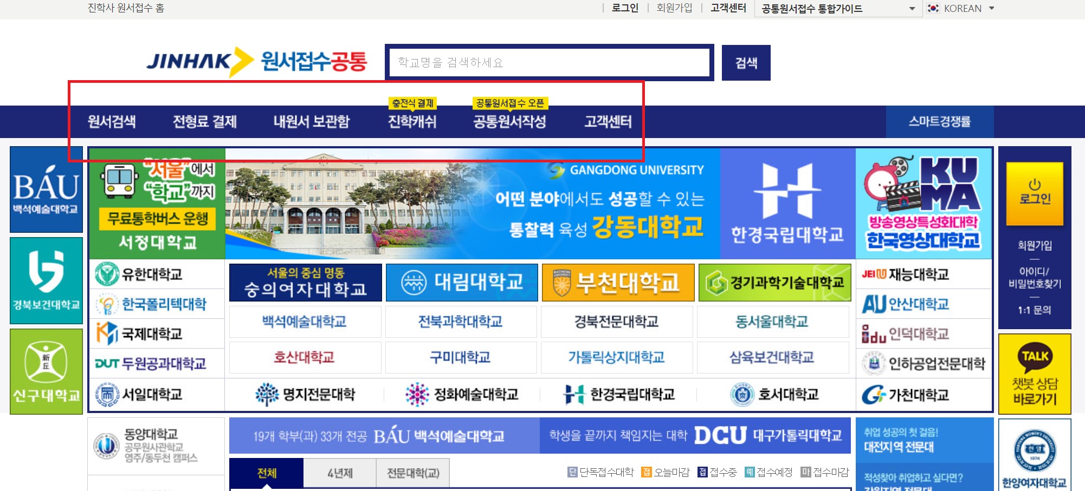Open the 강동대학교 Gangdong University banner

pos(473,204)
